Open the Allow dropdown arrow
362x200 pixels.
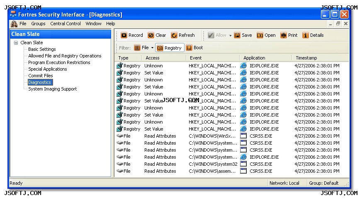pyautogui.click(x=230, y=36)
